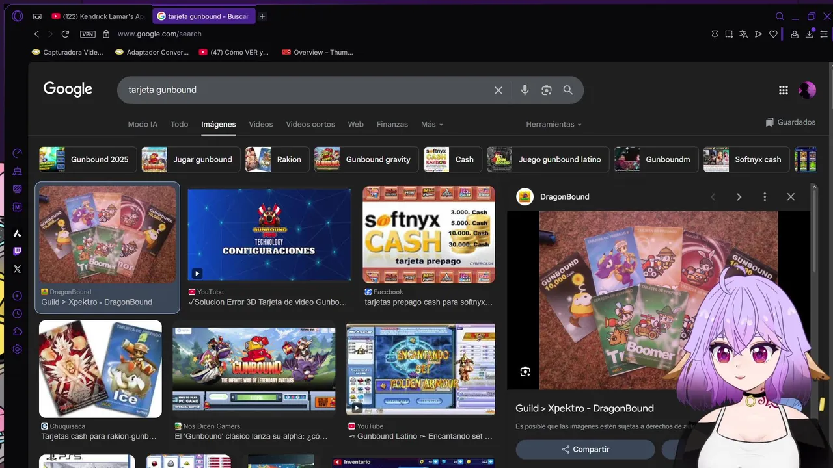The width and height of the screenshot is (833, 468).
Task: Open Google Lens image search icon
Action: [547, 90]
